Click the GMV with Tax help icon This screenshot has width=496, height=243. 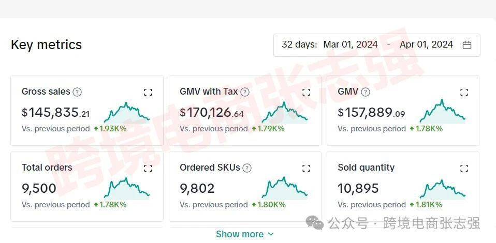coord(245,92)
